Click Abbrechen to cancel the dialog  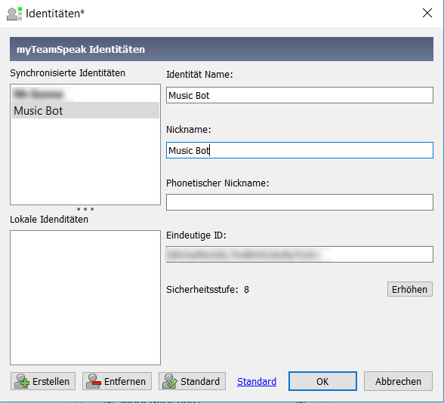tap(398, 381)
